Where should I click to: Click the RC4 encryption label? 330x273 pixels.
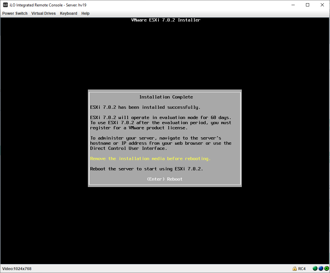point(302,269)
